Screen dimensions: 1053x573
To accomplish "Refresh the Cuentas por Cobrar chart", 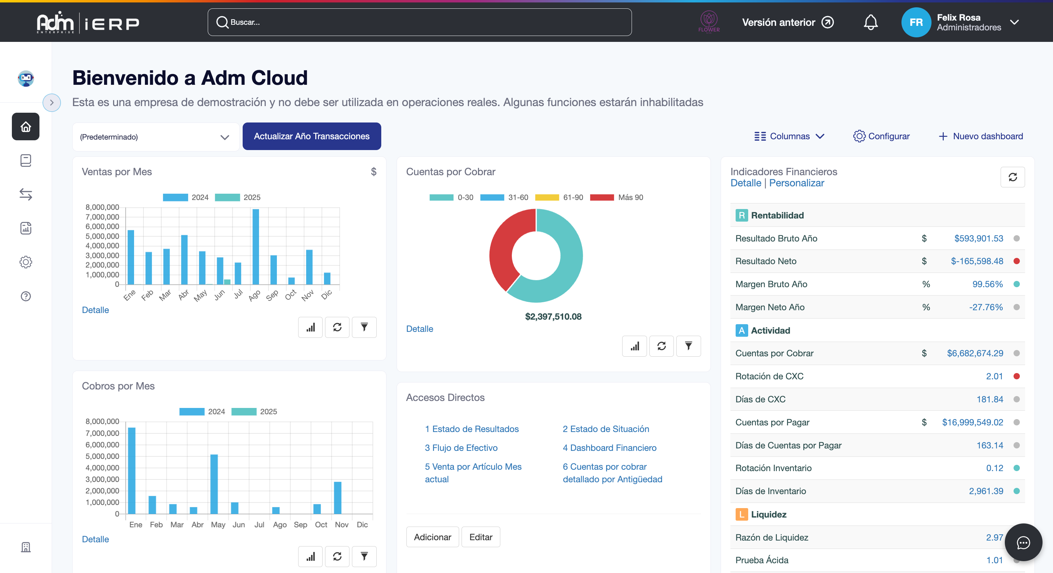I will pos(661,346).
